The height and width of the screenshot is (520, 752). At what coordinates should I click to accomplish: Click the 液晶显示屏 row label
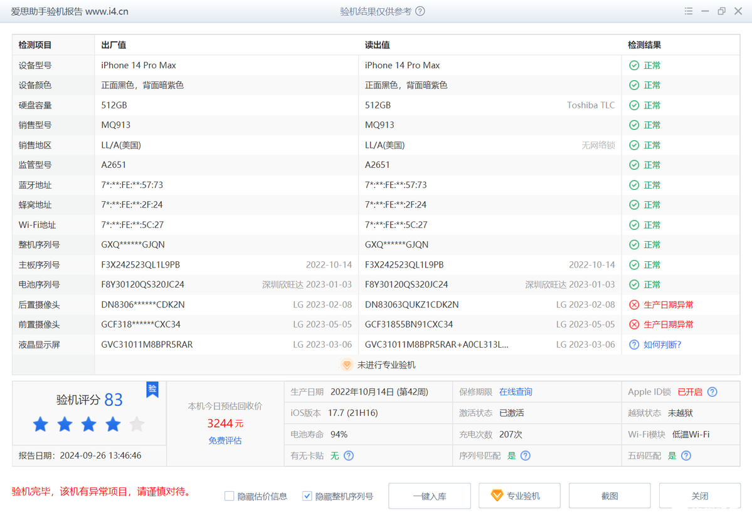point(40,345)
